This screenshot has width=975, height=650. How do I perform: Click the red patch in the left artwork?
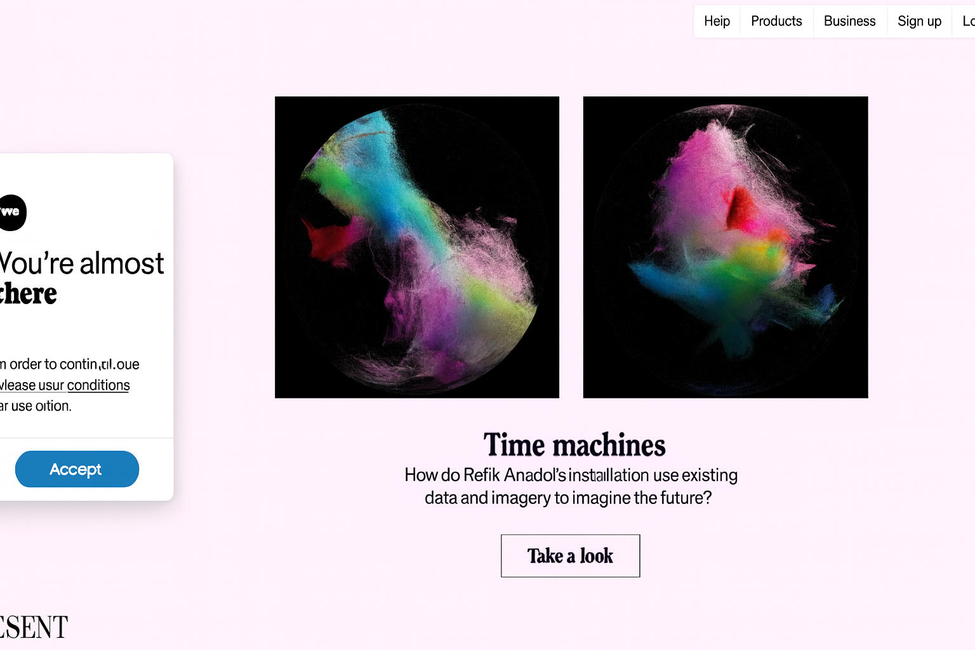329,239
